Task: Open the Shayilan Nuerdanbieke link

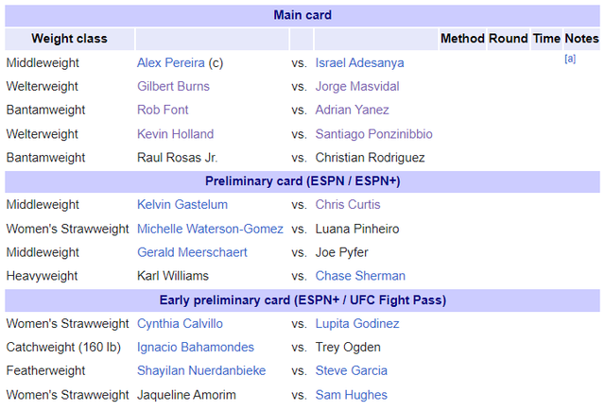Action: pos(201,370)
